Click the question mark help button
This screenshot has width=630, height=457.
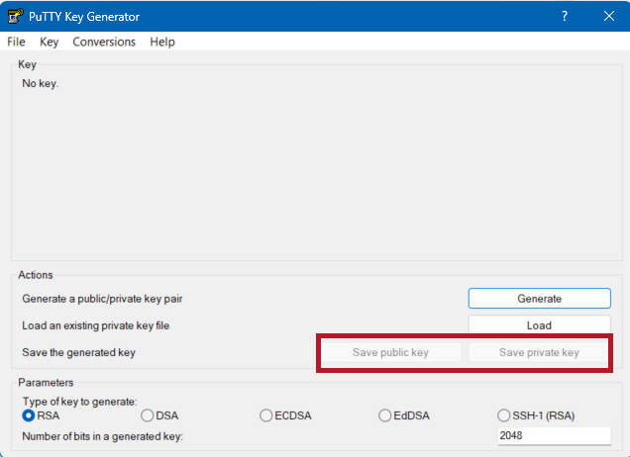[x=565, y=16]
